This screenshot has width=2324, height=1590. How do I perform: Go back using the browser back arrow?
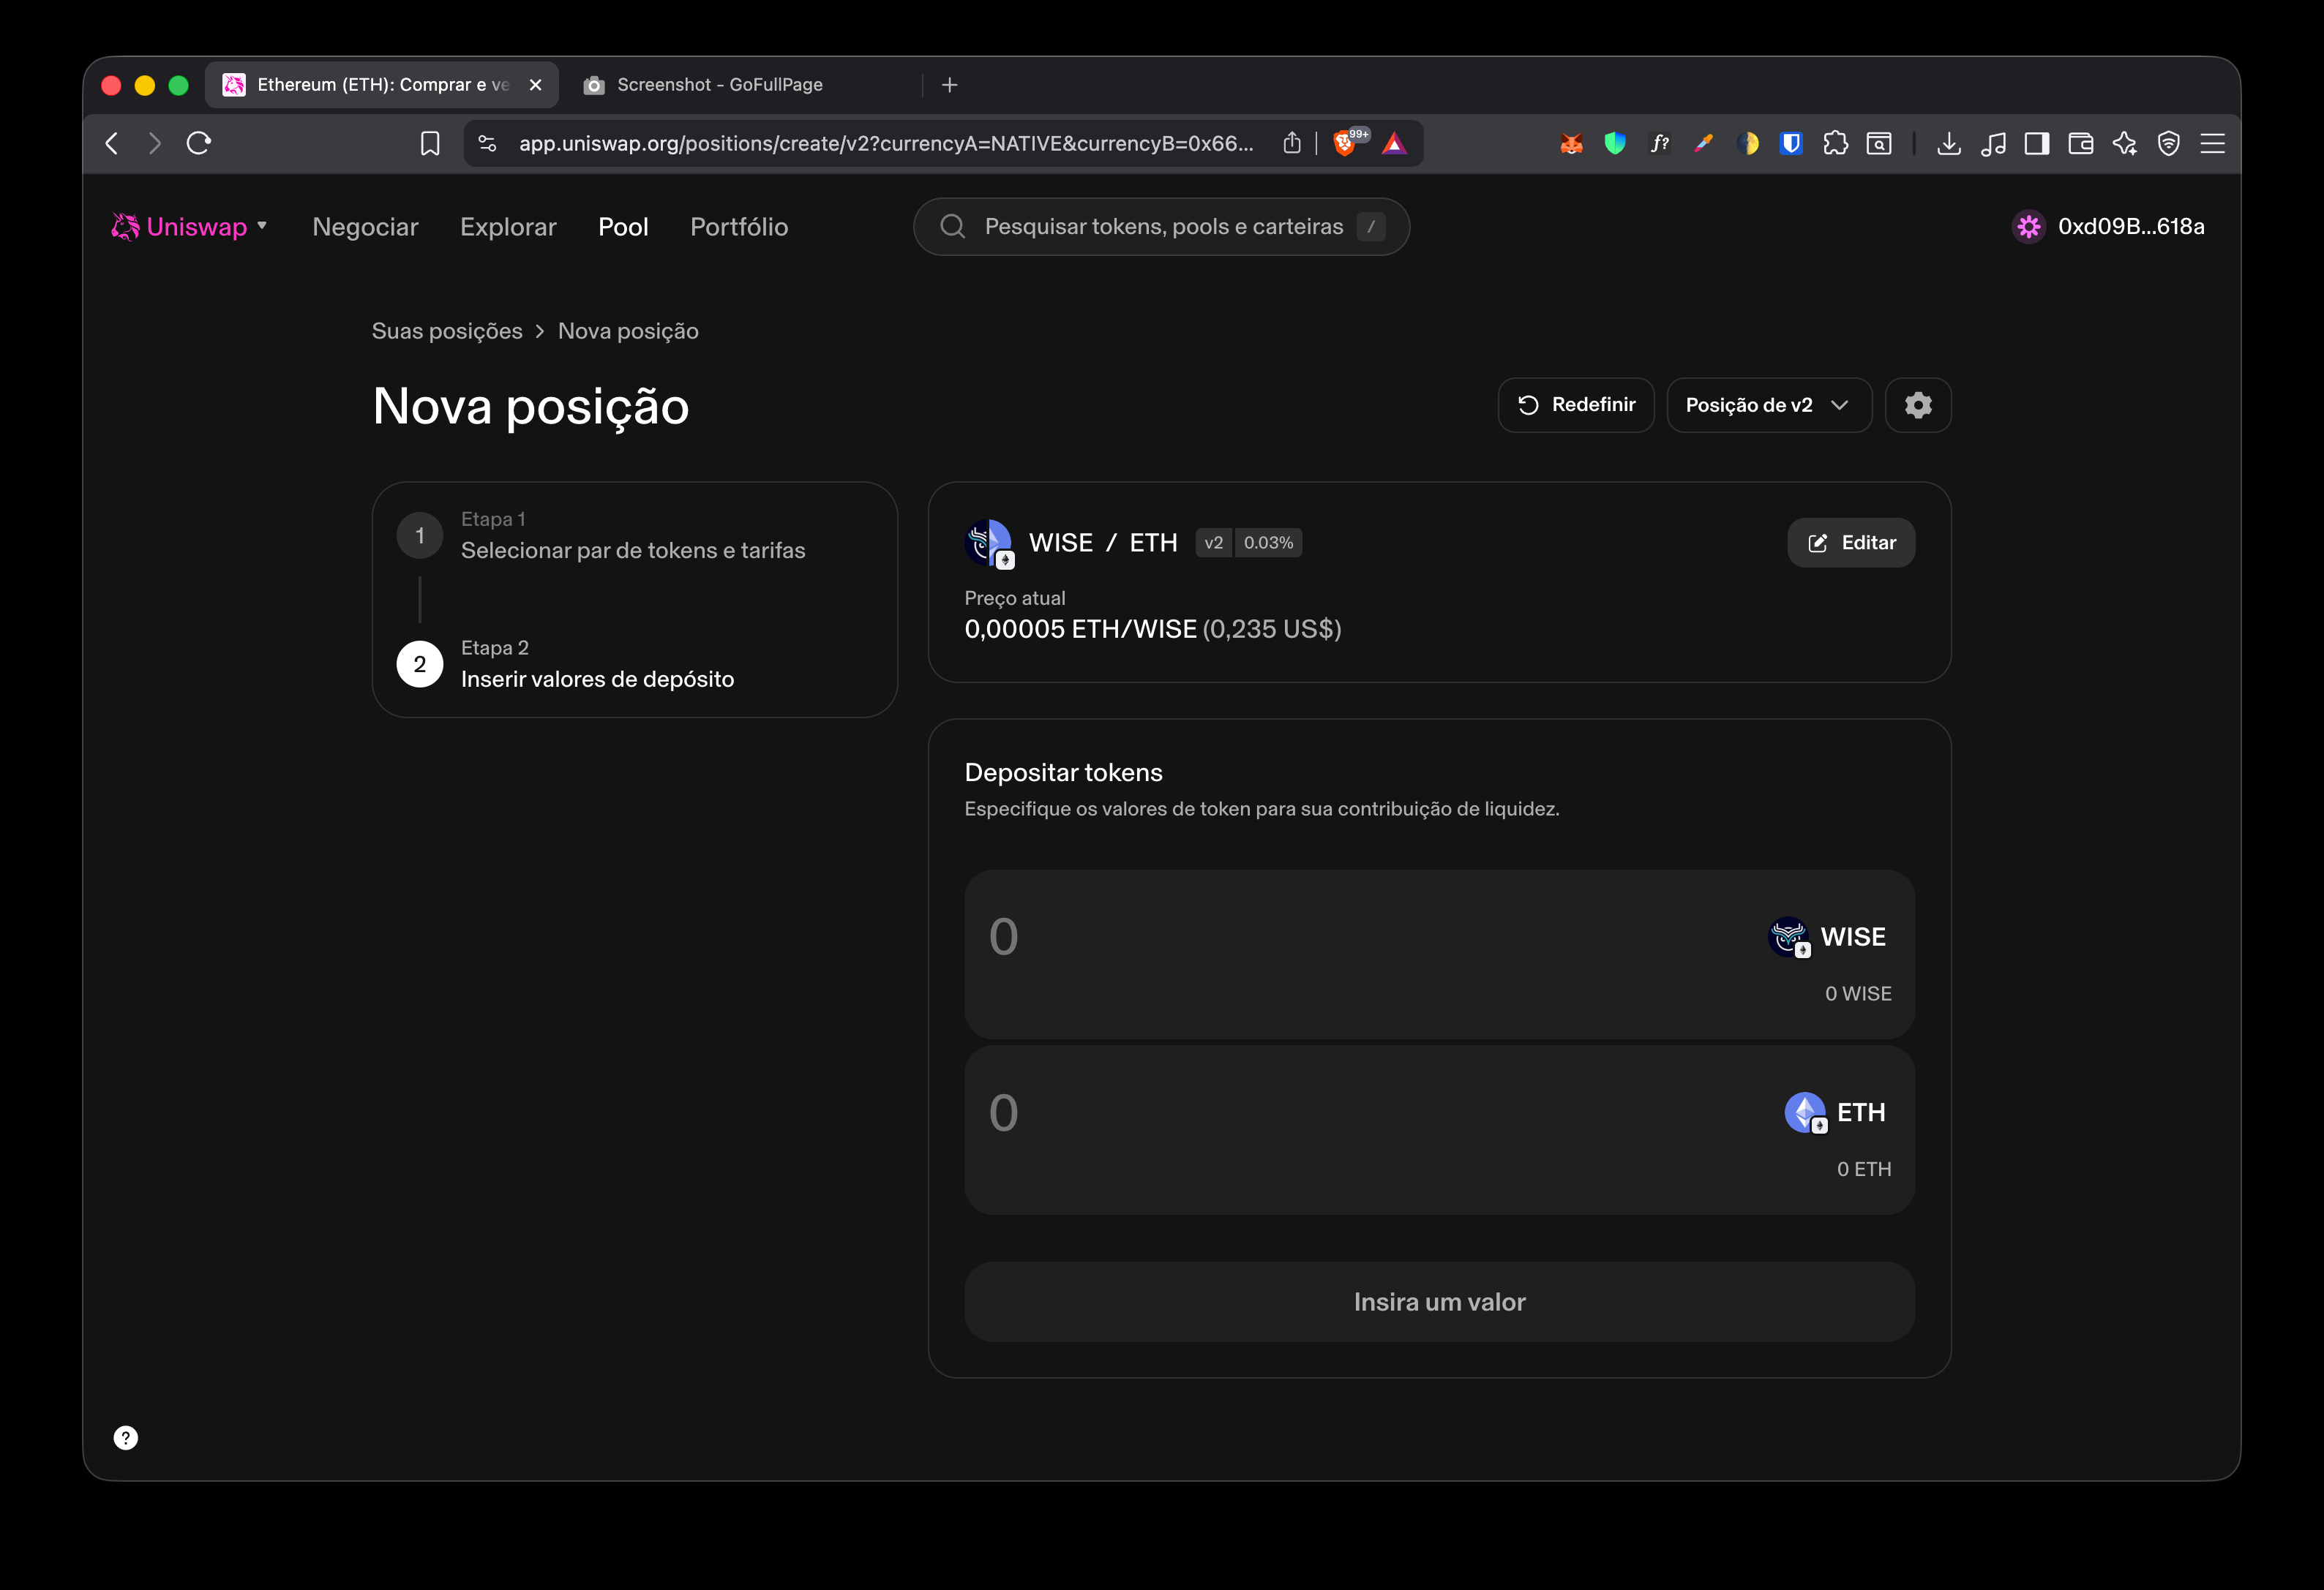click(112, 144)
